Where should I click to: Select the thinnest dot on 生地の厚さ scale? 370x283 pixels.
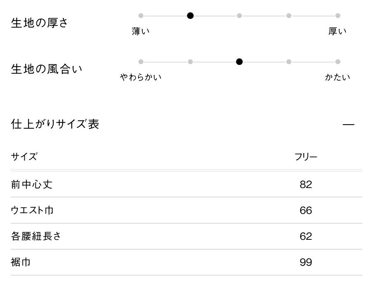click(141, 16)
